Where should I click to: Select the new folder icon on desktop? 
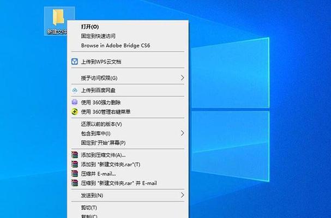[58, 17]
